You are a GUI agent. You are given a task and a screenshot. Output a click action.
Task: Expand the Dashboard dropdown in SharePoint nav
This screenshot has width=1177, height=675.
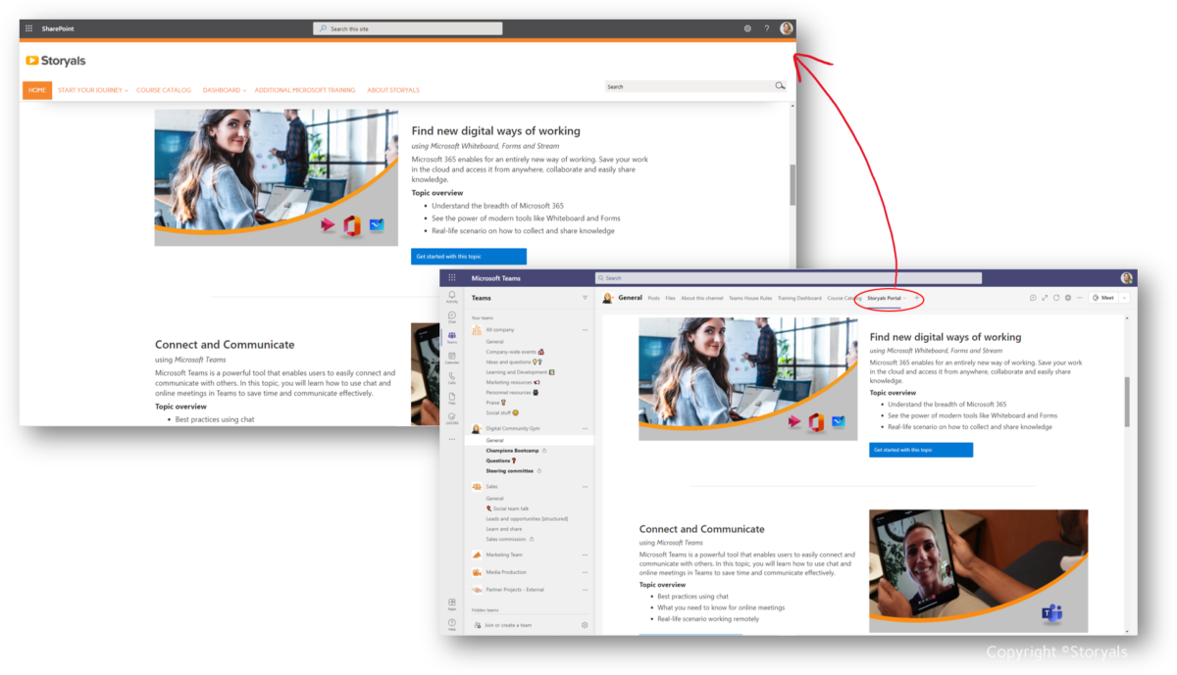223,89
